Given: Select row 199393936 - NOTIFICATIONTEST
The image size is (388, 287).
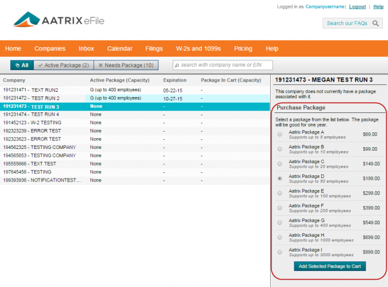Looking at the screenshot, I should tap(135, 180).
